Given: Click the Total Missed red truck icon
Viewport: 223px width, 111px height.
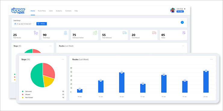Looking at the screenshot, I should click(154, 33).
